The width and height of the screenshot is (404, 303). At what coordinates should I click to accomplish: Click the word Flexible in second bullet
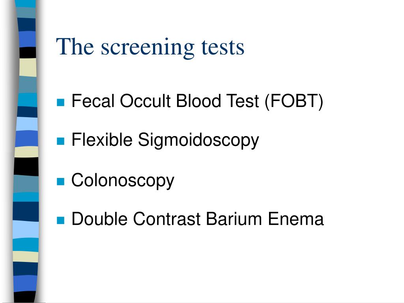click(x=102, y=140)
